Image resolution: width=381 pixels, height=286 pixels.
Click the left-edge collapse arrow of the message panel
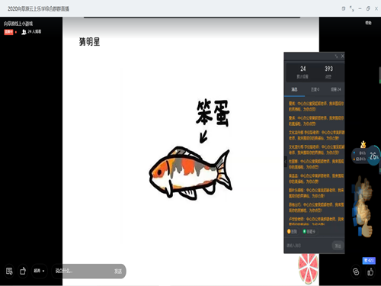tap(286, 162)
